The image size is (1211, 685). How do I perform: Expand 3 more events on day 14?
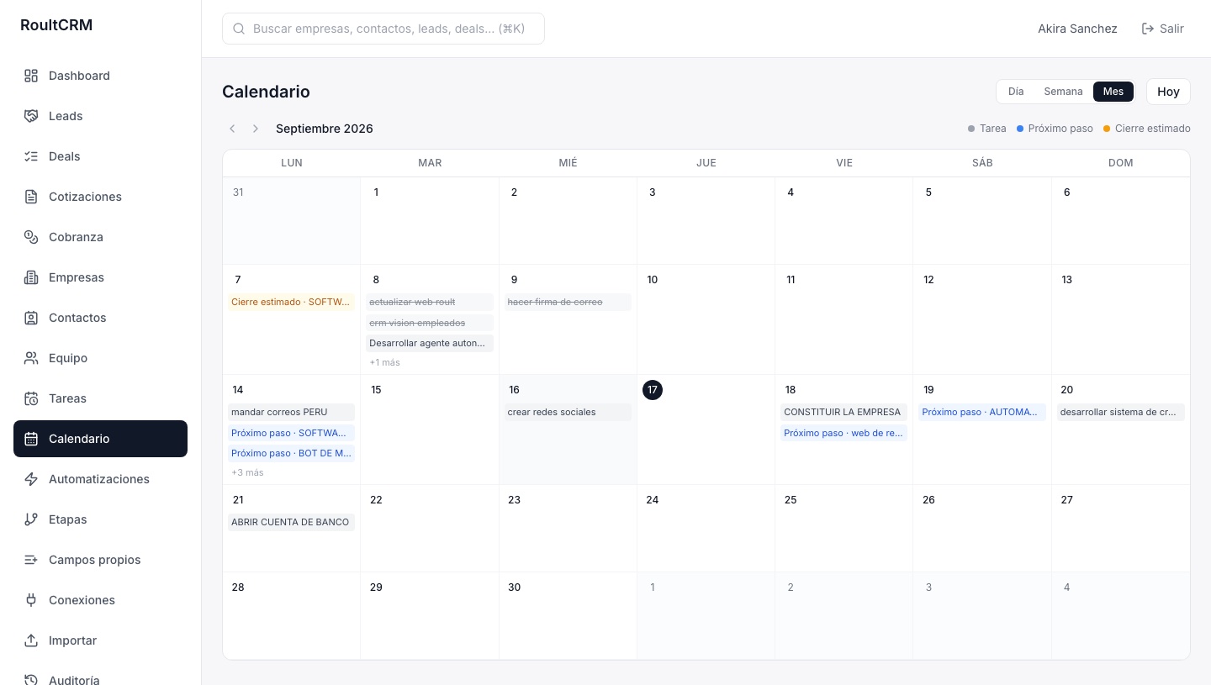[x=247, y=472]
